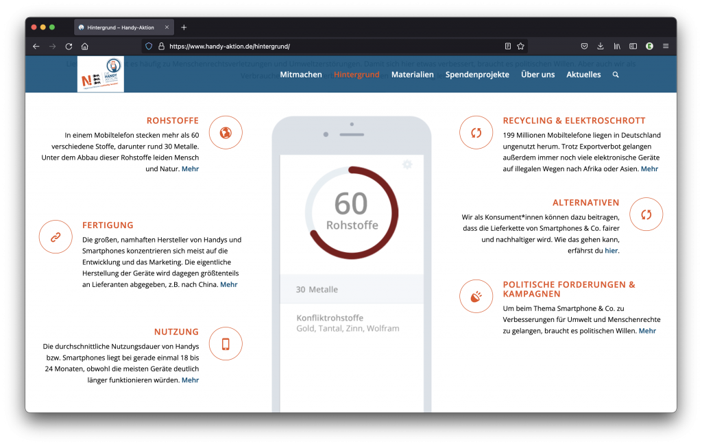Image resolution: width=702 pixels, height=446 pixels.
Task: Open the browser hamburger menu
Action: pos(665,46)
